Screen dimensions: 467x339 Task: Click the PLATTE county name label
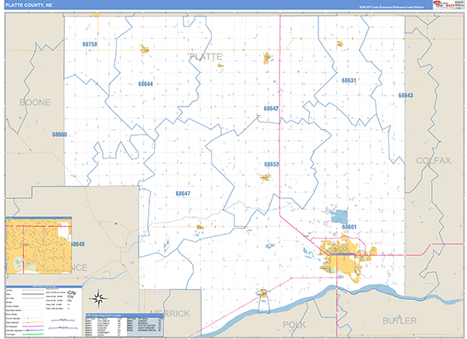[205, 57]
